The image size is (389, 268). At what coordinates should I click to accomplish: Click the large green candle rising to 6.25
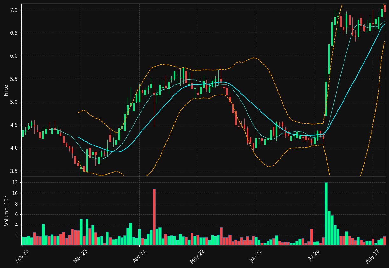tap(329, 60)
